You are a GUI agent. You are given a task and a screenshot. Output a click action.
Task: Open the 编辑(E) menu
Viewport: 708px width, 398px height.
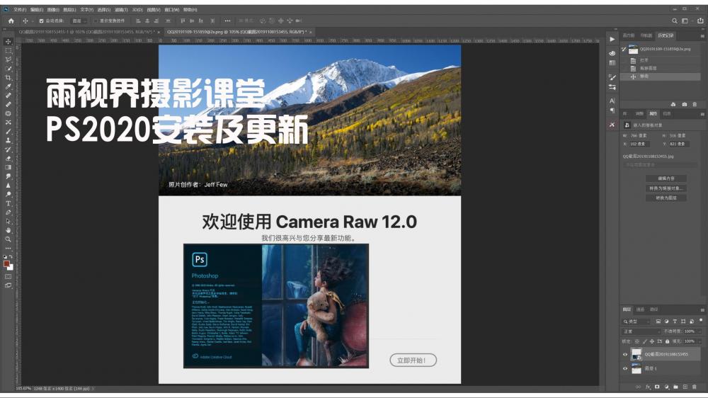pyautogui.click(x=37, y=9)
